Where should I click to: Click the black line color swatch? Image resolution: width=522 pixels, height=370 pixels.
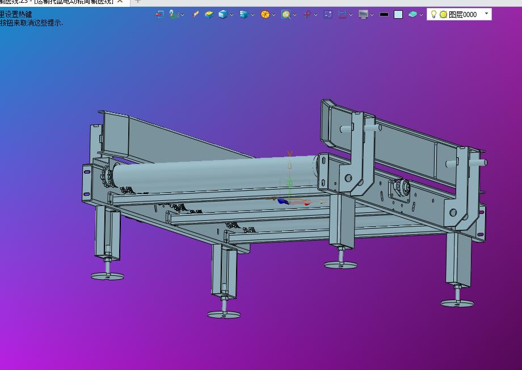click(x=384, y=14)
